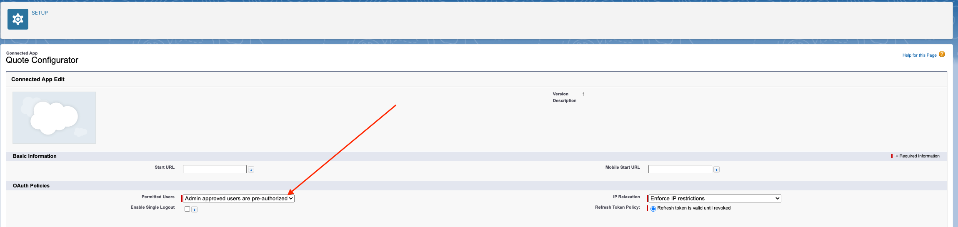Click the Connected App Edit heading
958x227 pixels.
tap(38, 80)
